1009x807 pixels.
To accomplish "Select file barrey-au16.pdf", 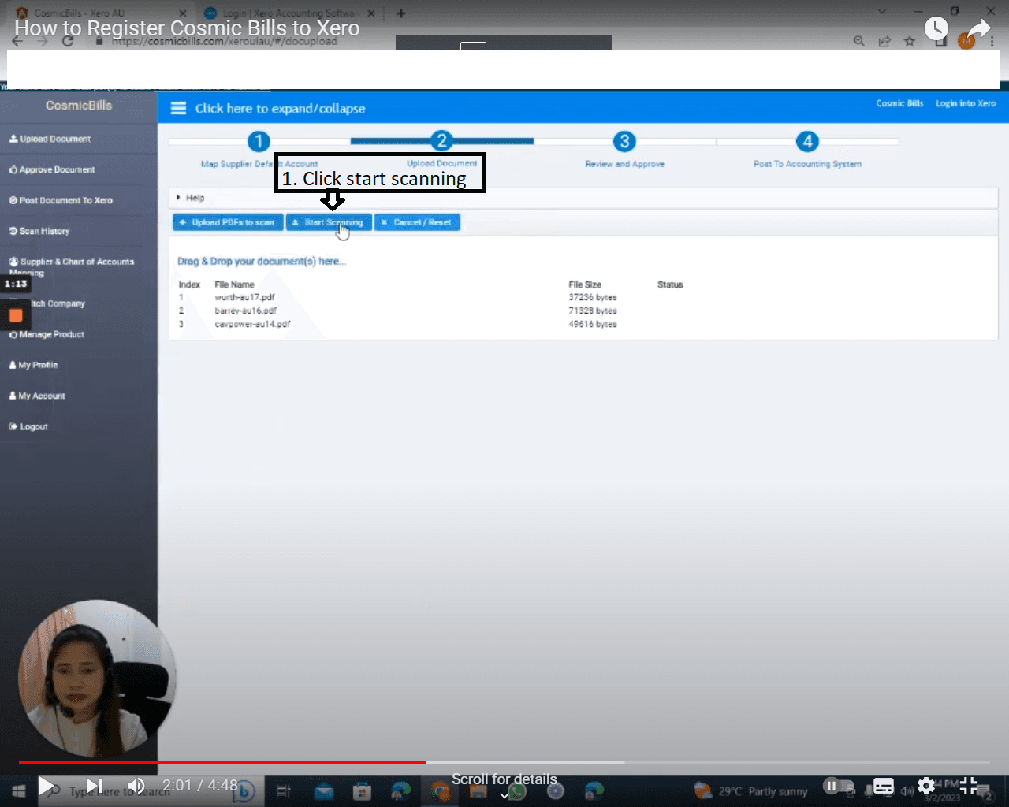I will [x=245, y=311].
